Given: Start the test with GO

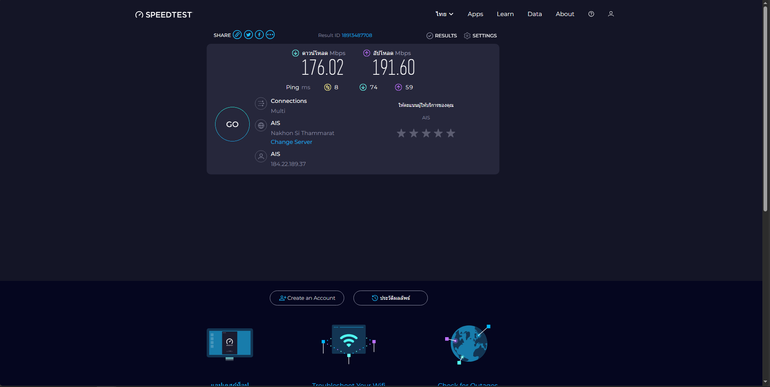Looking at the screenshot, I should click(x=232, y=124).
